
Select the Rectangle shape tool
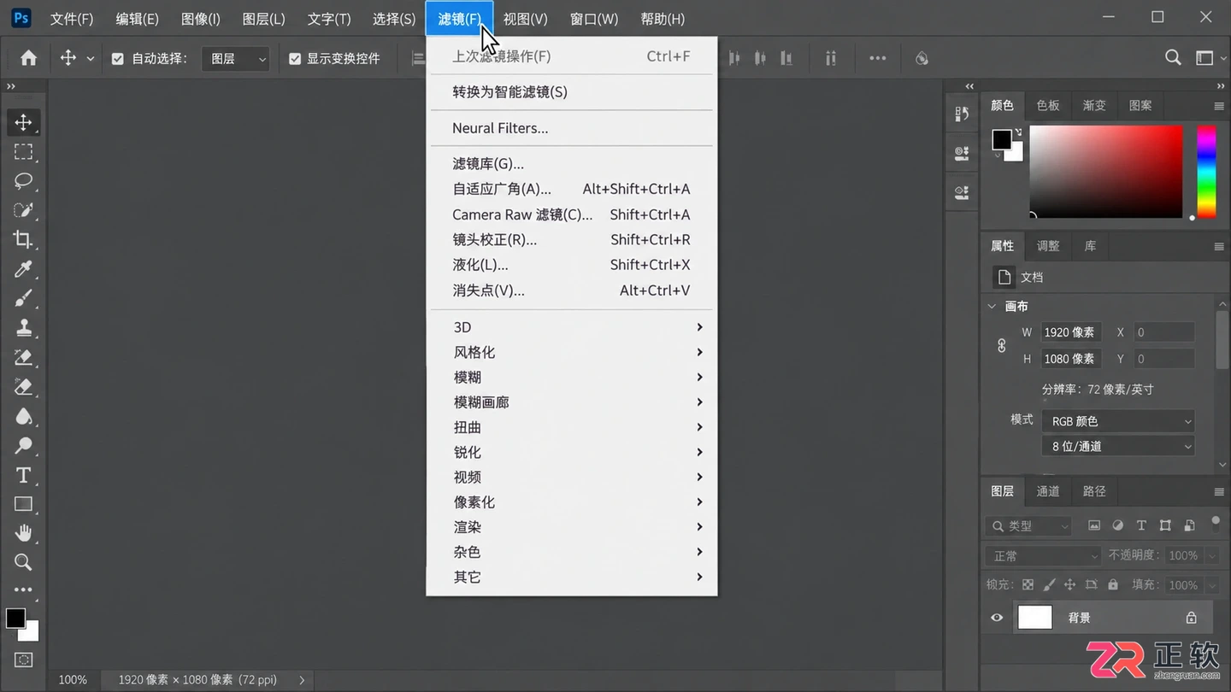(23, 504)
